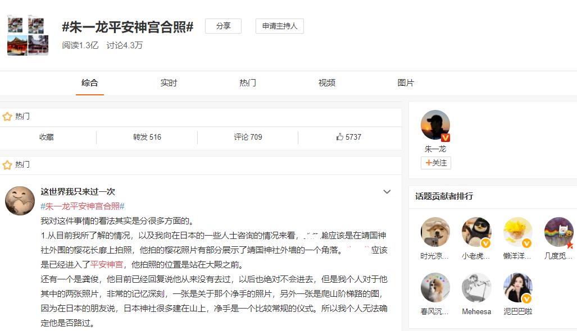This screenshot has height=331, width=577.
Task: Open 小老虎 contributor avatar
Action: coord(476,232)
